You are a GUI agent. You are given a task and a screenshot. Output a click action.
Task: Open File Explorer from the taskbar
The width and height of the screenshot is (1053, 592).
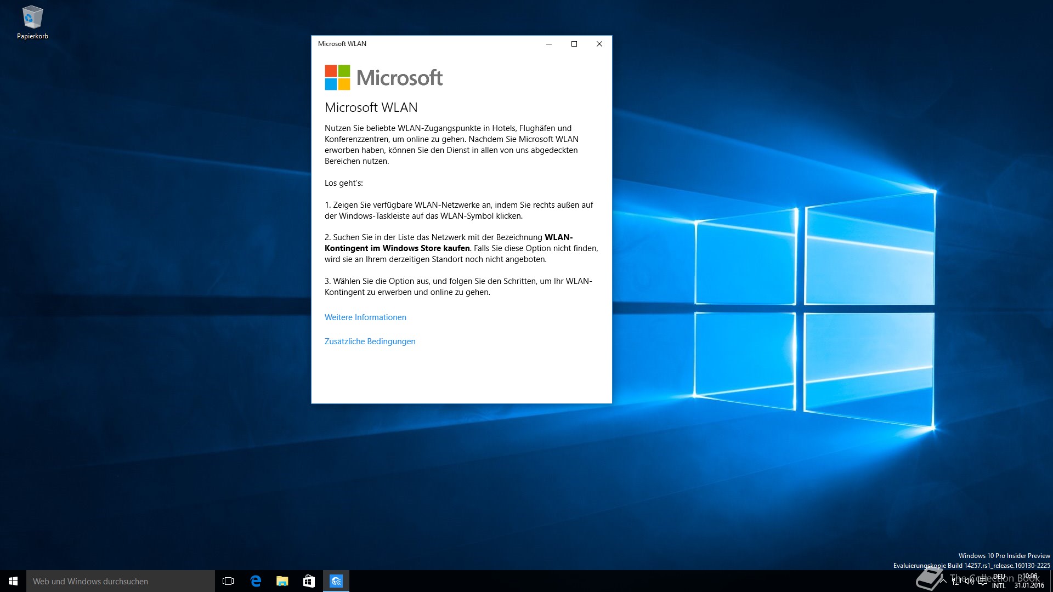282,581
